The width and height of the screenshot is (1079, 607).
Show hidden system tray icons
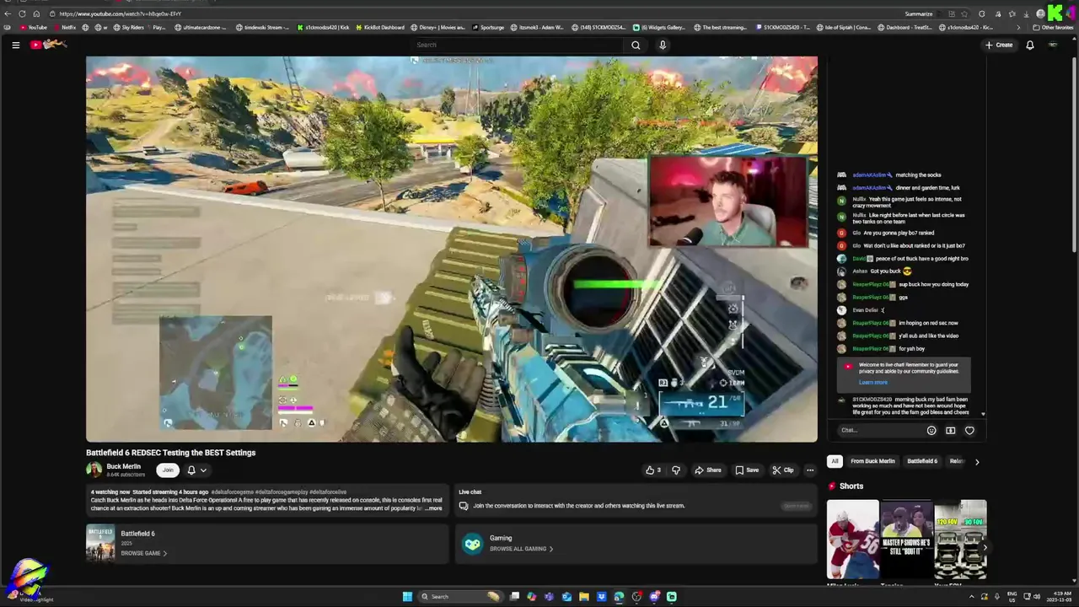(x=971, y=596)
